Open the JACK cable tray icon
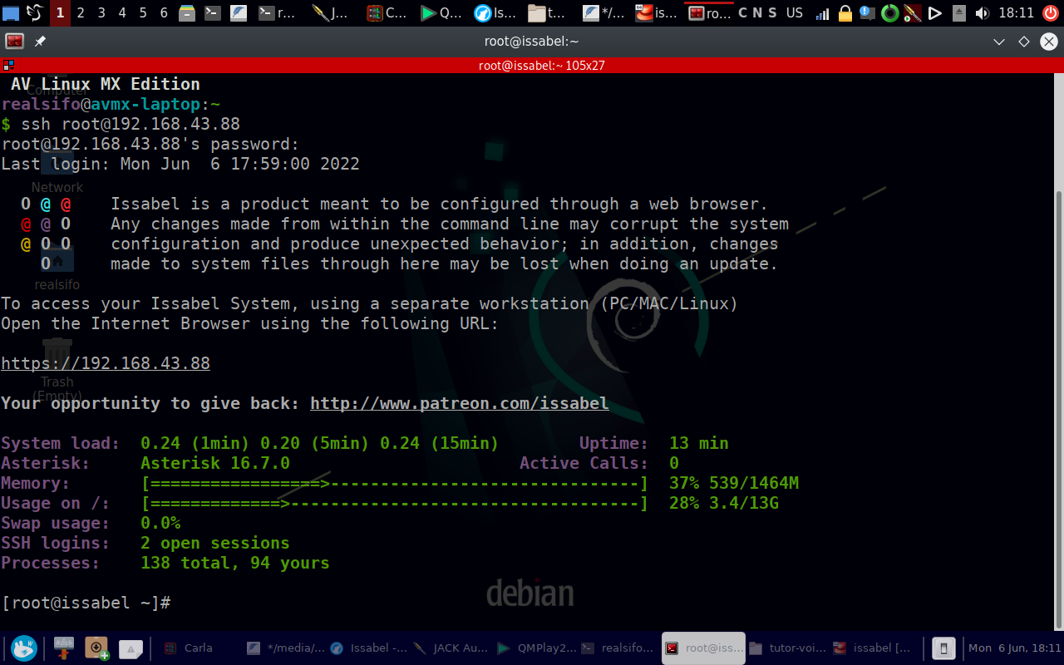Viewport: 1064px width, 665px height. (912, 13)
